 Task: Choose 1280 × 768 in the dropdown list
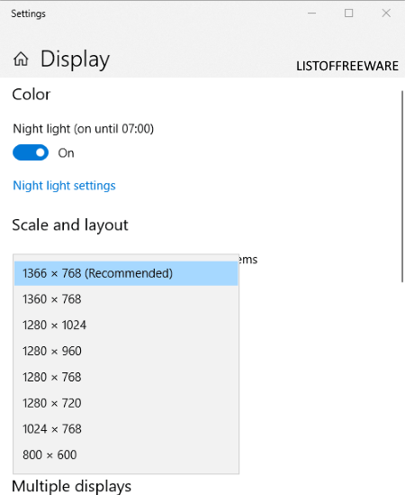[x=126, y=377]
